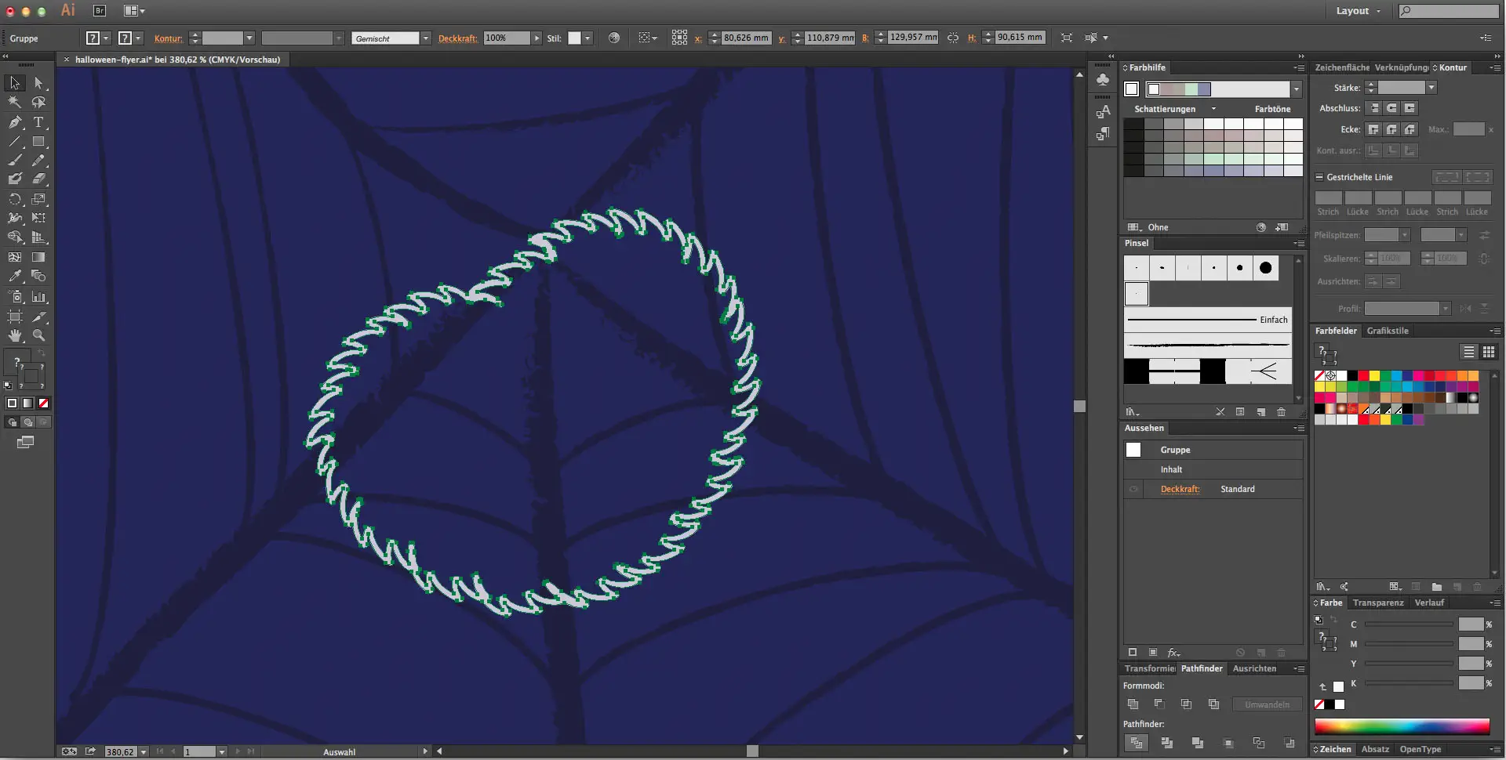Activate the Eyedropper tool
Viewport: 1506px width, 760px height.
(x=15, y=277)
